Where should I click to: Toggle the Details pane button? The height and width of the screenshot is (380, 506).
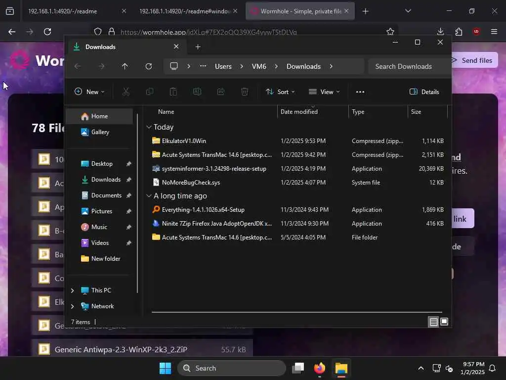click(424, 92)
